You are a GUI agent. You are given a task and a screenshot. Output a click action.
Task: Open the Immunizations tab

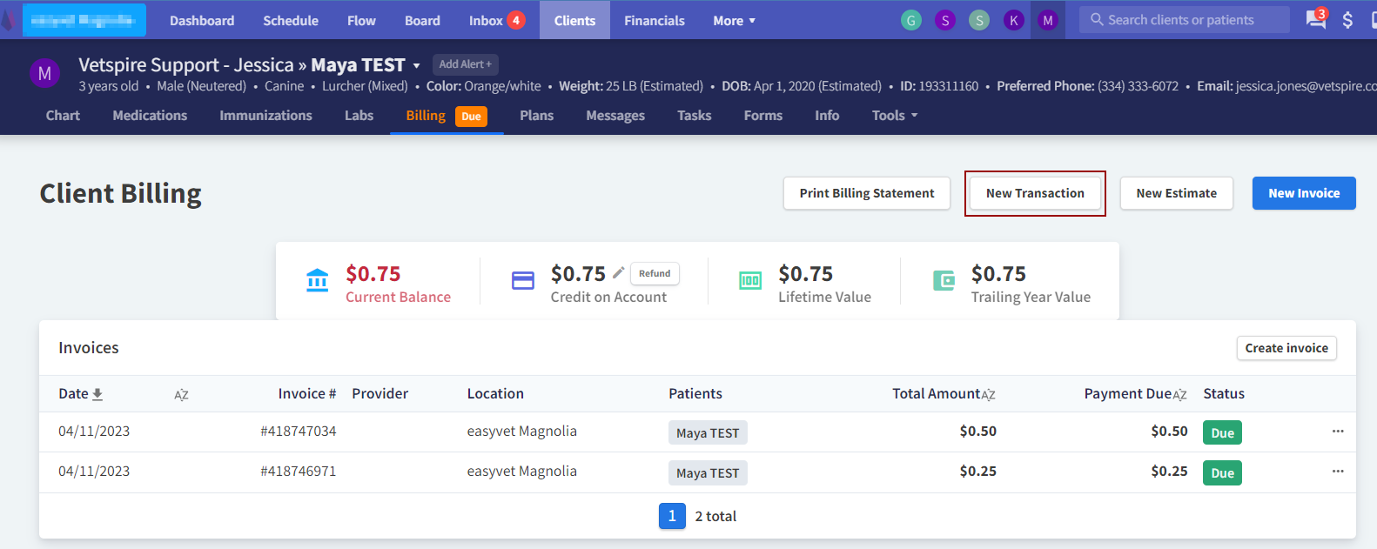click(x=265, y=116)
